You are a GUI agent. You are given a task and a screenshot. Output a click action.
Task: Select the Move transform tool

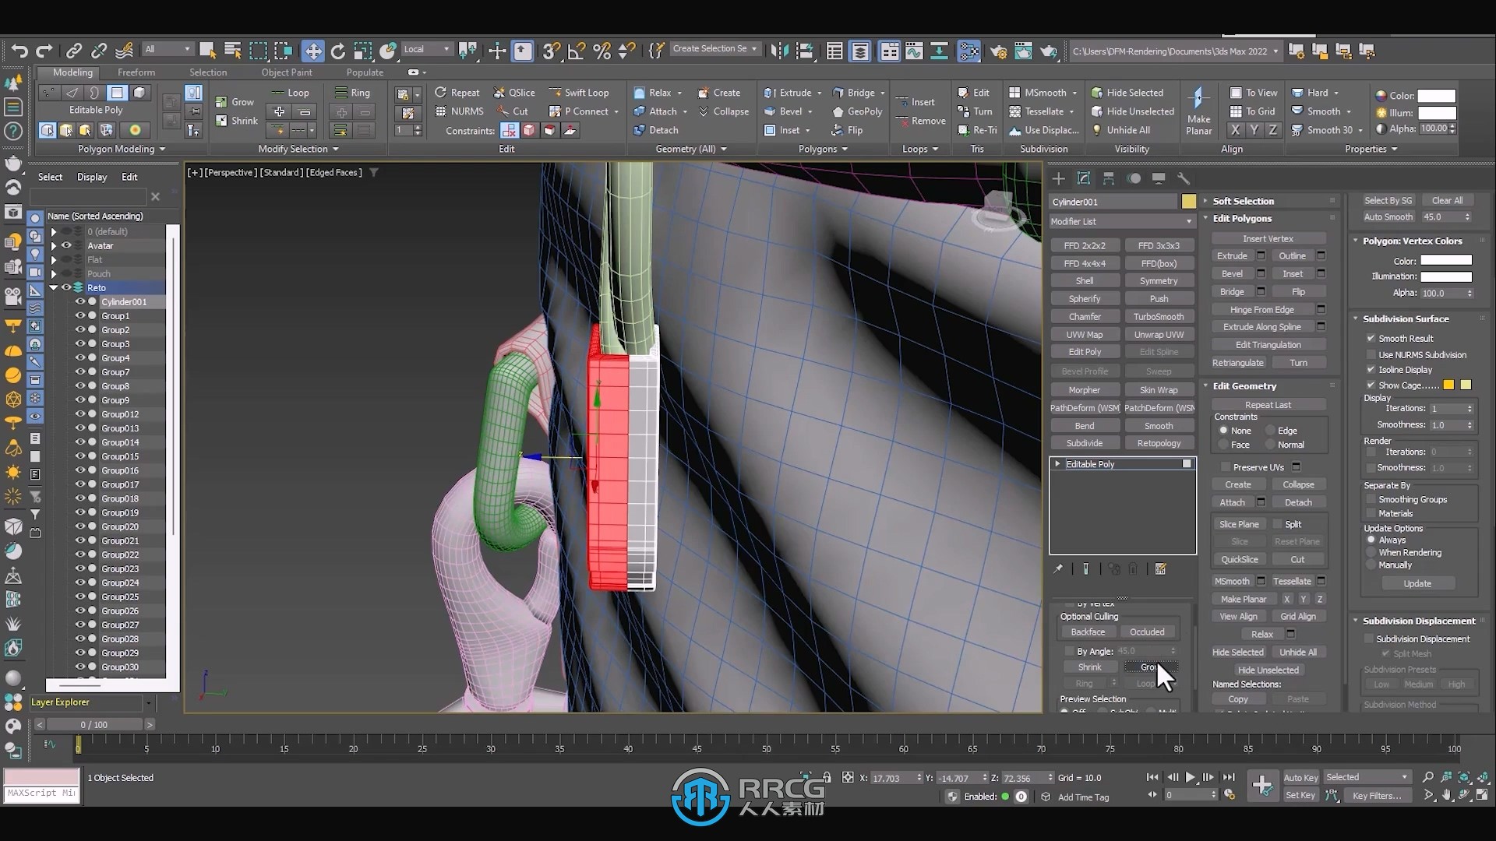pyautogui.click(x=312, y=51)
